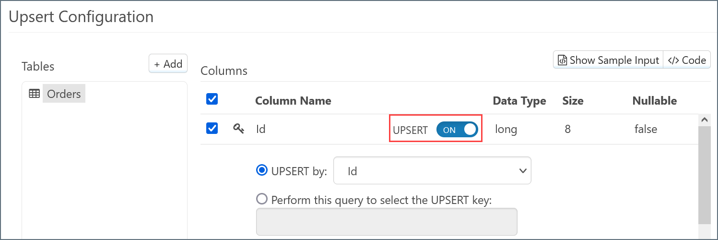Viewport: 718px width, 240px height.
Task: Click the Data Type column header
Action: coord(519,101)
